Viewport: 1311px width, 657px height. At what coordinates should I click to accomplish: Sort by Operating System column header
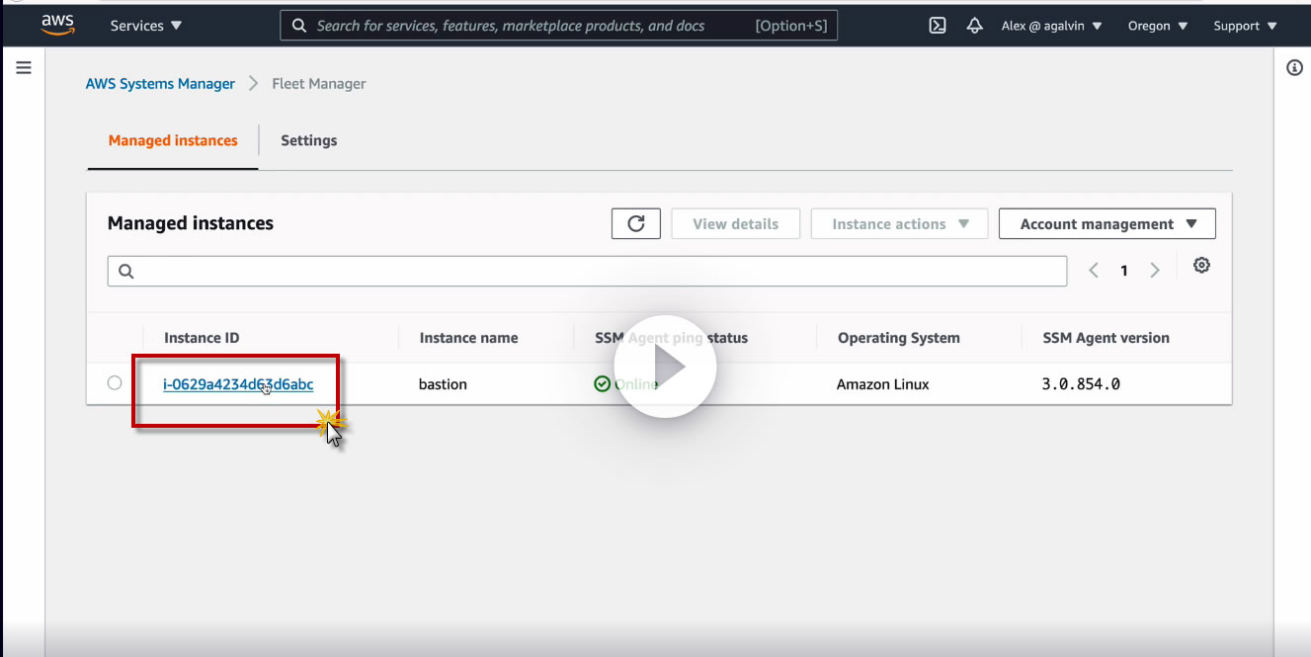[899, 338]
